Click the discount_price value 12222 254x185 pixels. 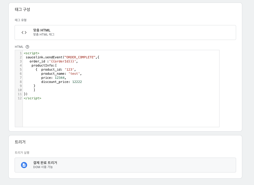[77, 82]
